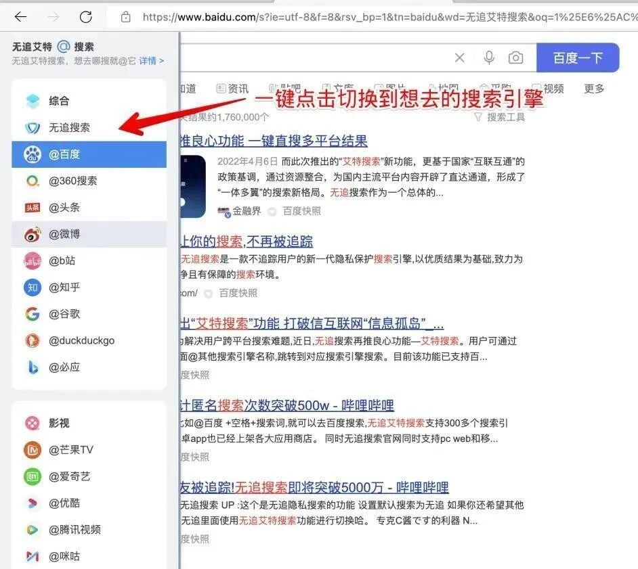Click the 百度一下 search button

[x=578, y=58]
